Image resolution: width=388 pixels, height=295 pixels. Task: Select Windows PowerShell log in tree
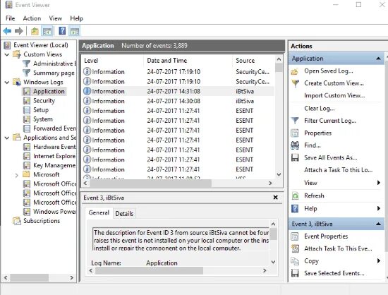pyautogui.click(x=55, y=212)
